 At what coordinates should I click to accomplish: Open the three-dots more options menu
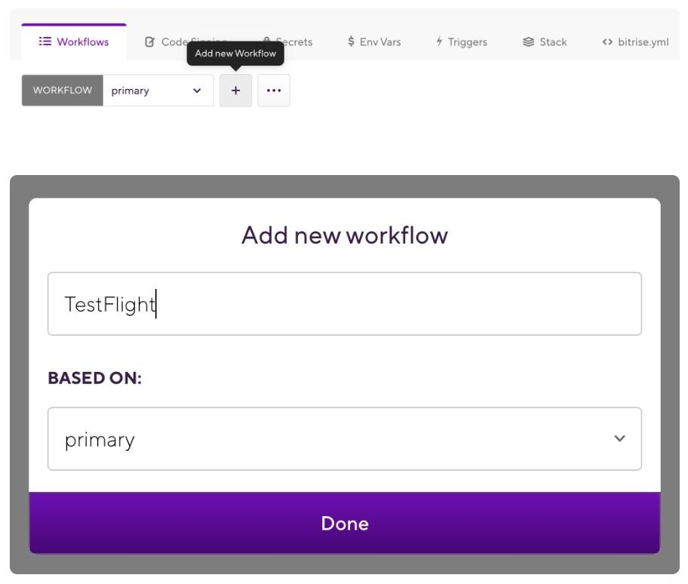tap(274, 91)
